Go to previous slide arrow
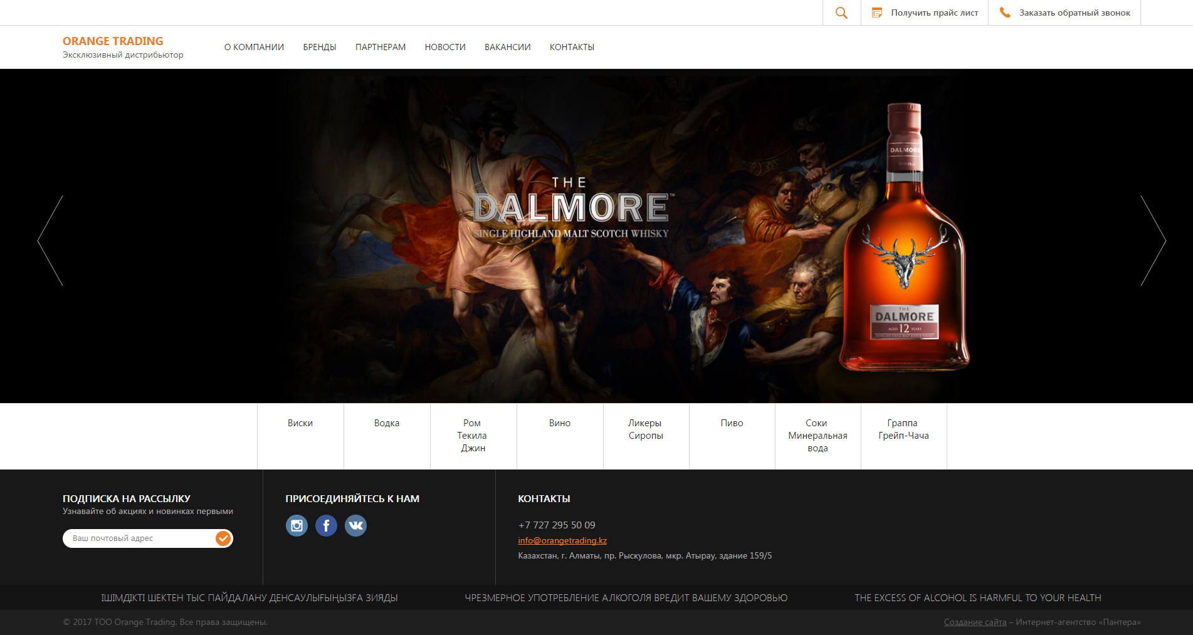1193x635 pixels. pos(50,241)
